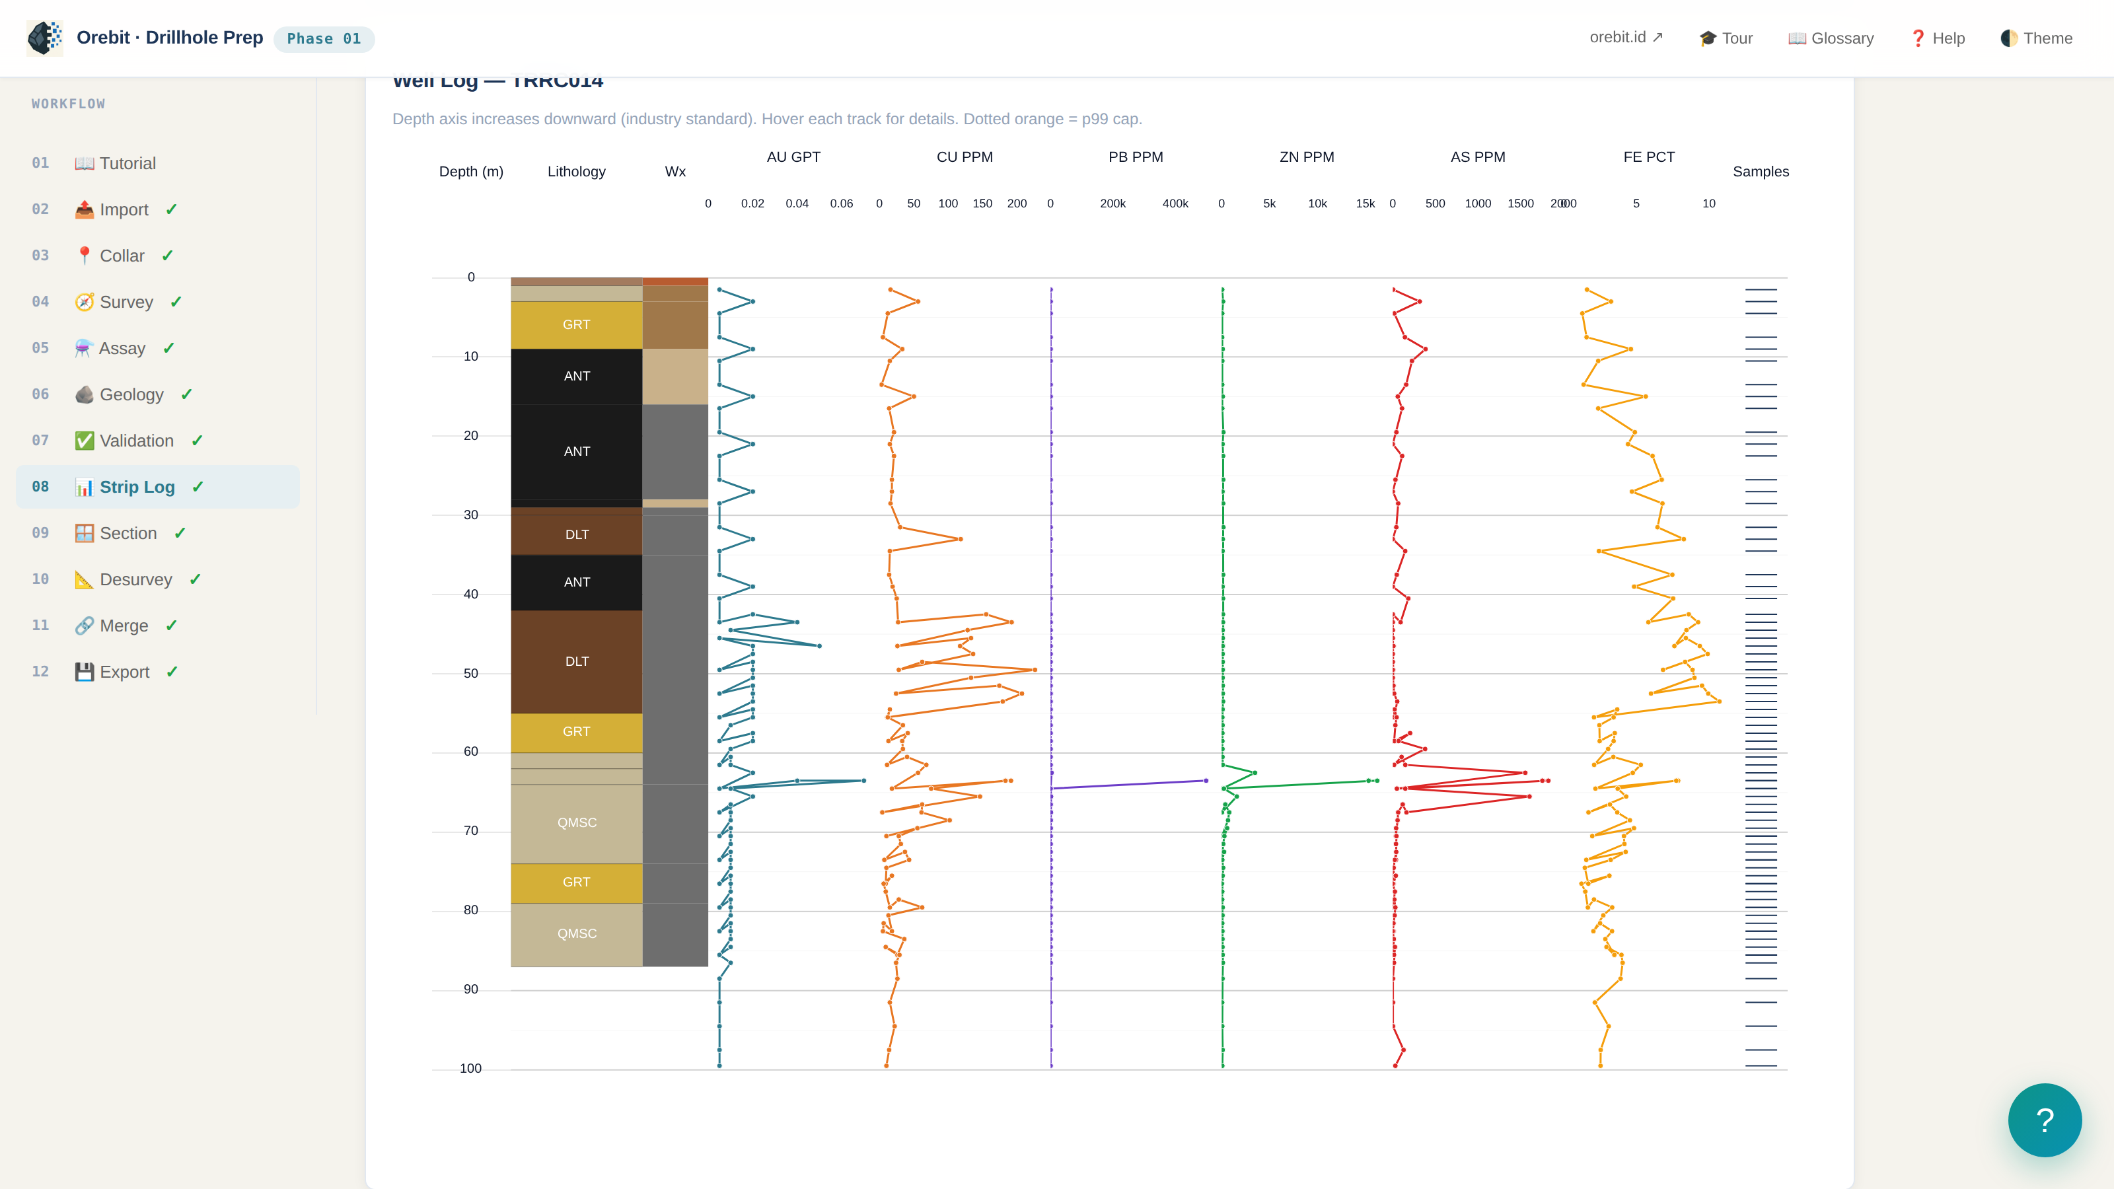This screenshot has height=1189, width=2114.
Task: Click the WORKFLOW sidebar heading
Action: [x=68, y=104]
